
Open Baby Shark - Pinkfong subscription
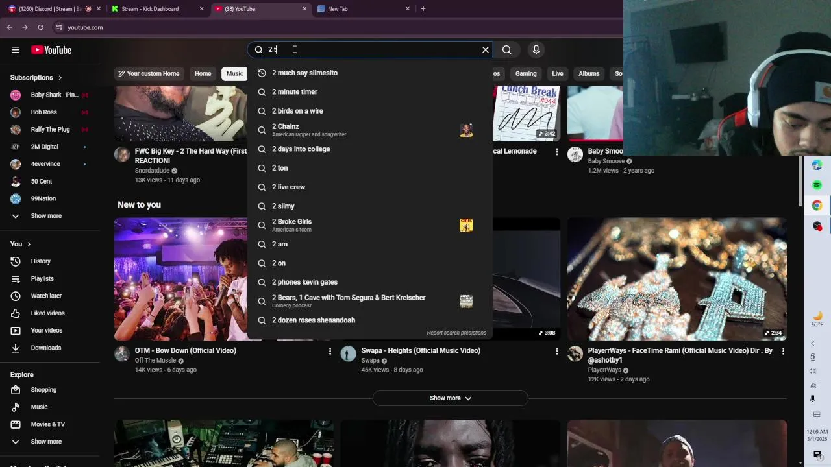[49, 95]
